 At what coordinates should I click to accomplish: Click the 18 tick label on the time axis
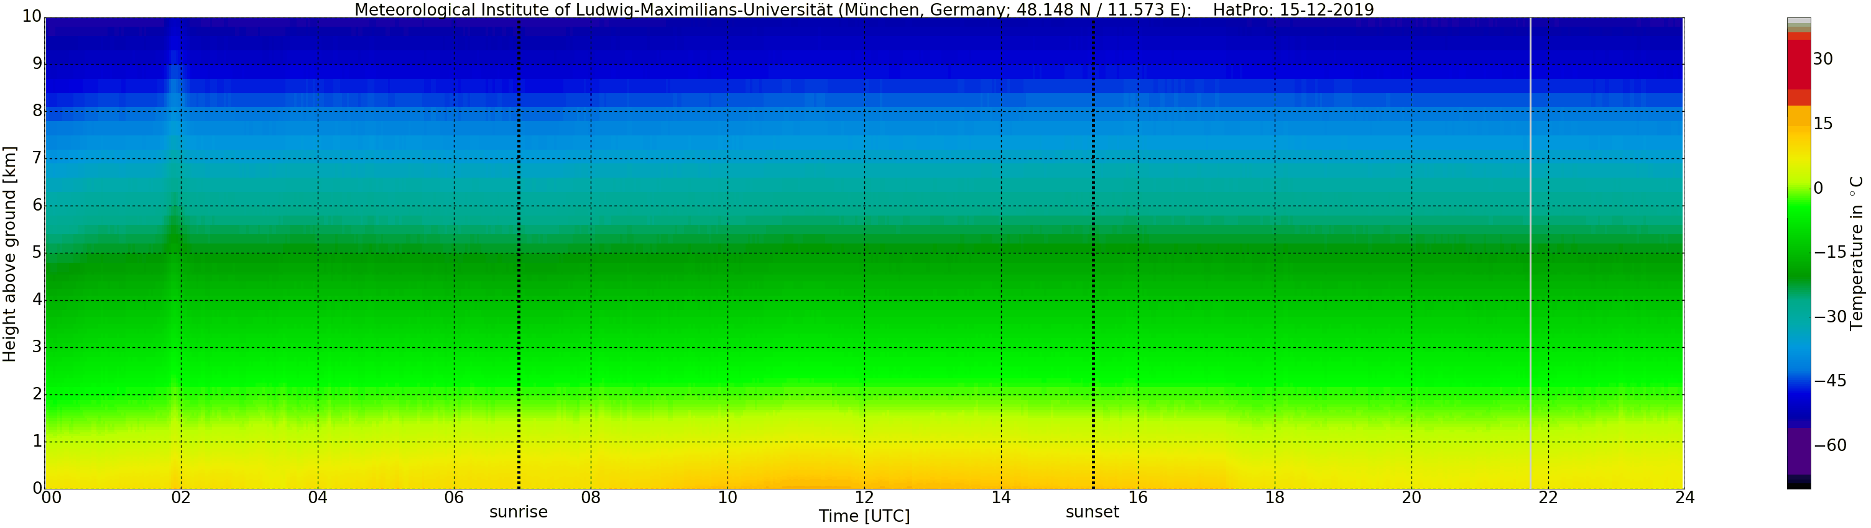coord(1274,498)
